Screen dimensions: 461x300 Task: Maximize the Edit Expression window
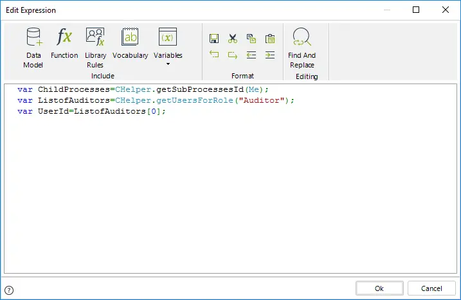click(x=416, y=10)
